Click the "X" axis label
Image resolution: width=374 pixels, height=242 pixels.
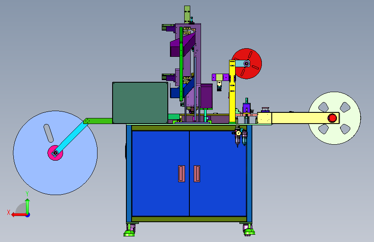click(9, 212)
